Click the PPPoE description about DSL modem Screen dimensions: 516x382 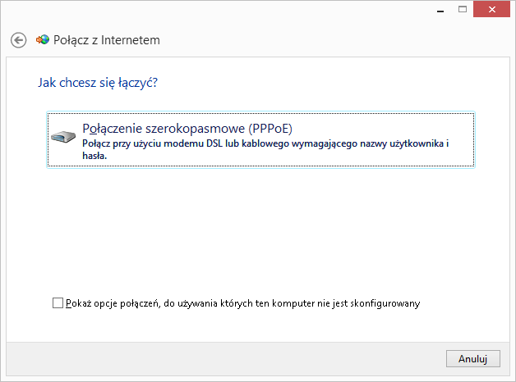(263, 143)
